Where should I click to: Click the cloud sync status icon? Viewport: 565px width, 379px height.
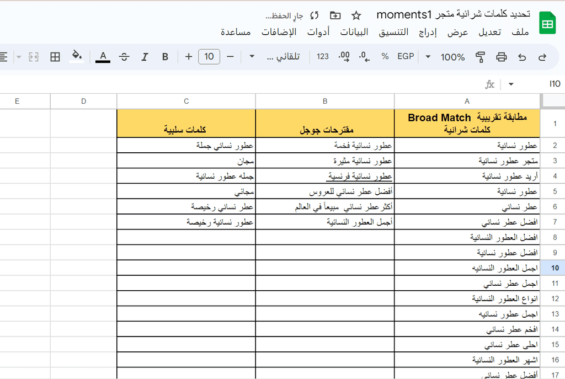pos(315,15)
